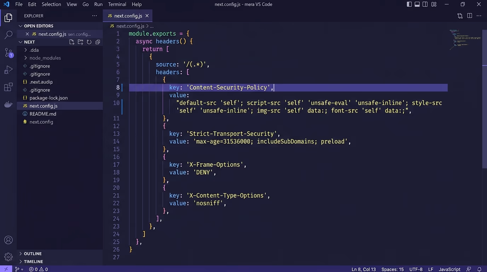Open the feedback icon in status bar
Image resolution: width=487 pixels, height=272 pixels.
[469, 269]
